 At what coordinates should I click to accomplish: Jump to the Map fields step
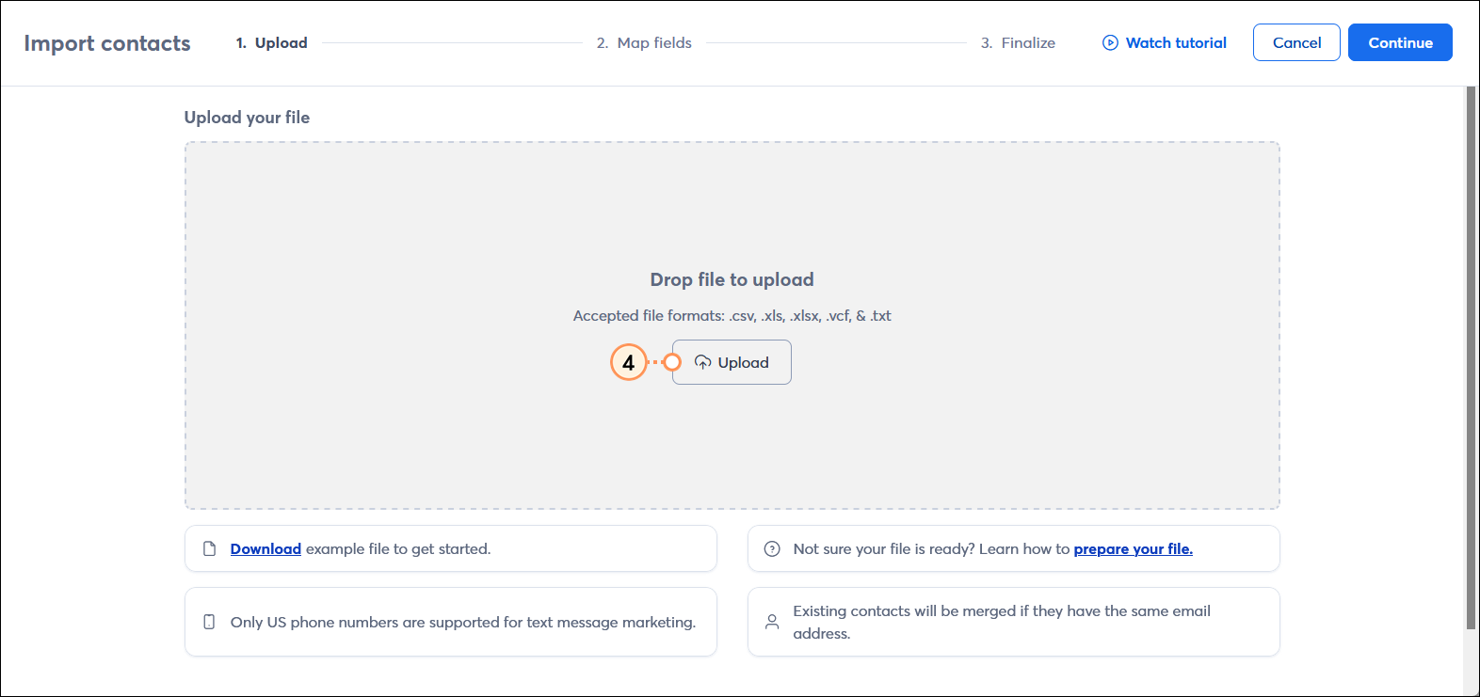(644, 42)
